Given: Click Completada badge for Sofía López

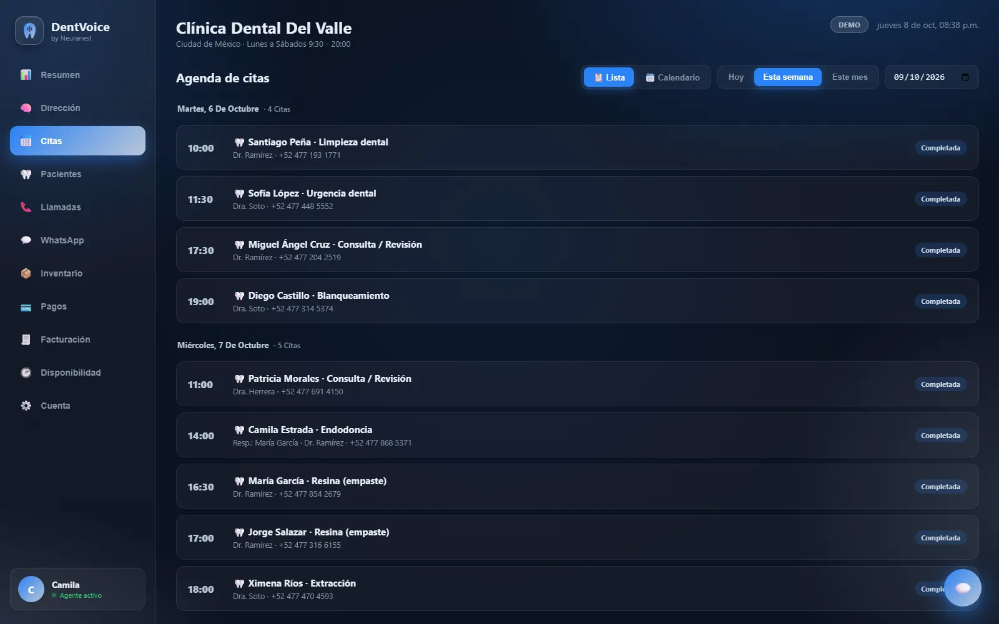Looking at the screenshot, I should [x=940, y=199].
